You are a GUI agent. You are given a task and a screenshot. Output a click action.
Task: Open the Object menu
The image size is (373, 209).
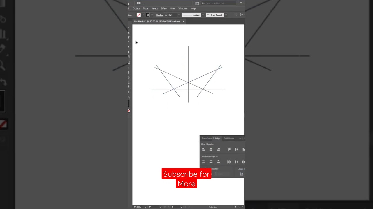(x=136, y=8)
